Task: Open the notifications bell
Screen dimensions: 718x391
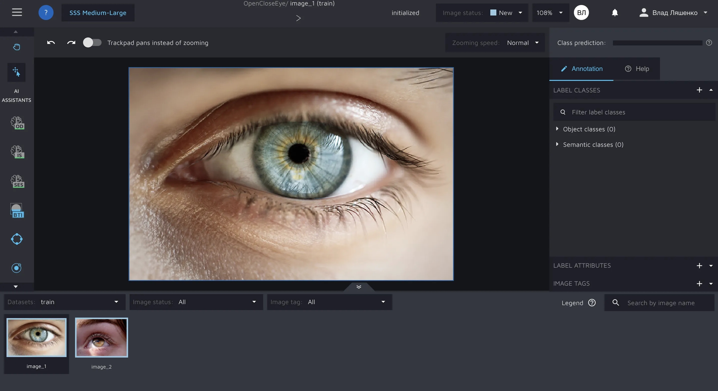Action: click(615, 13)
